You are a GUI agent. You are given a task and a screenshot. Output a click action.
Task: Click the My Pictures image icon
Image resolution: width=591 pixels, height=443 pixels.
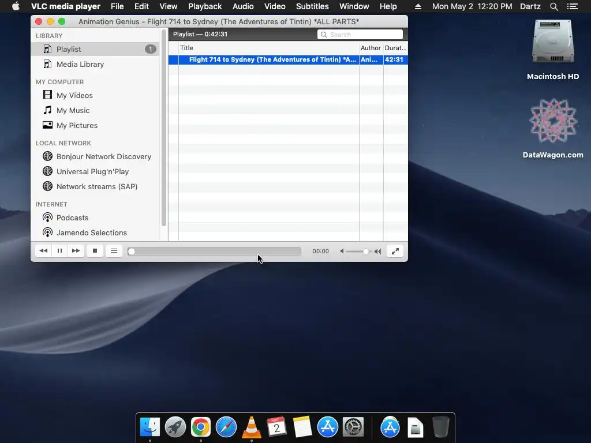tap(47, 125)
